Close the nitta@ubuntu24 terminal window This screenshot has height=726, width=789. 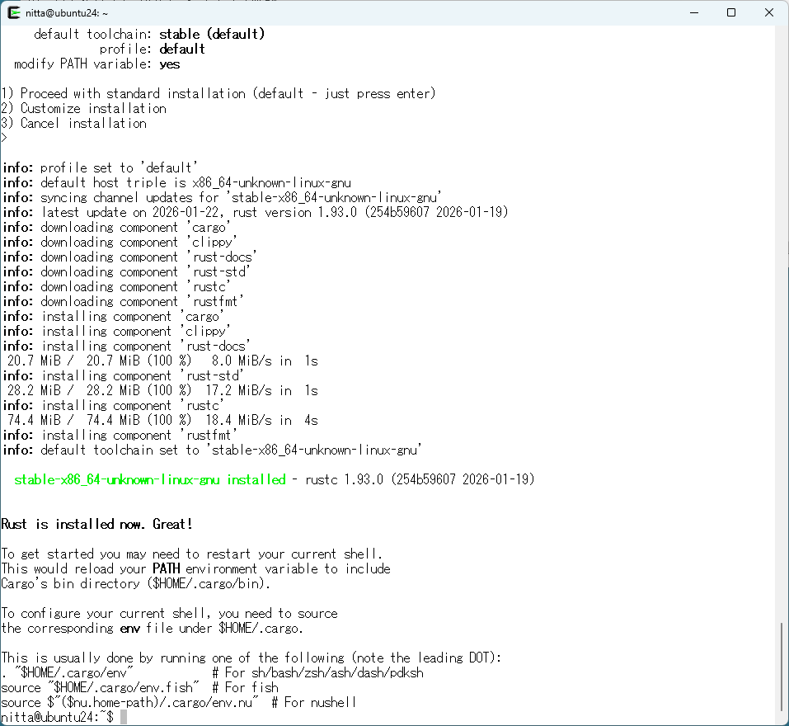768,13
